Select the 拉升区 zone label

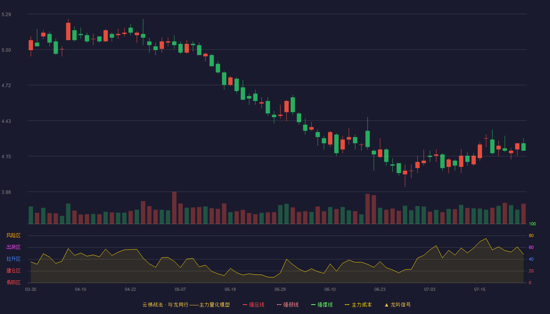pos(13,259)
